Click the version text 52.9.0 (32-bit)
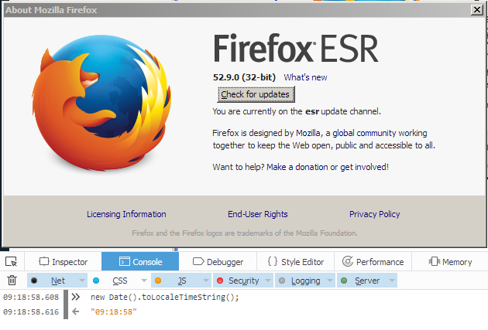This screenshot has height=330, width=488. coord(244,77)
